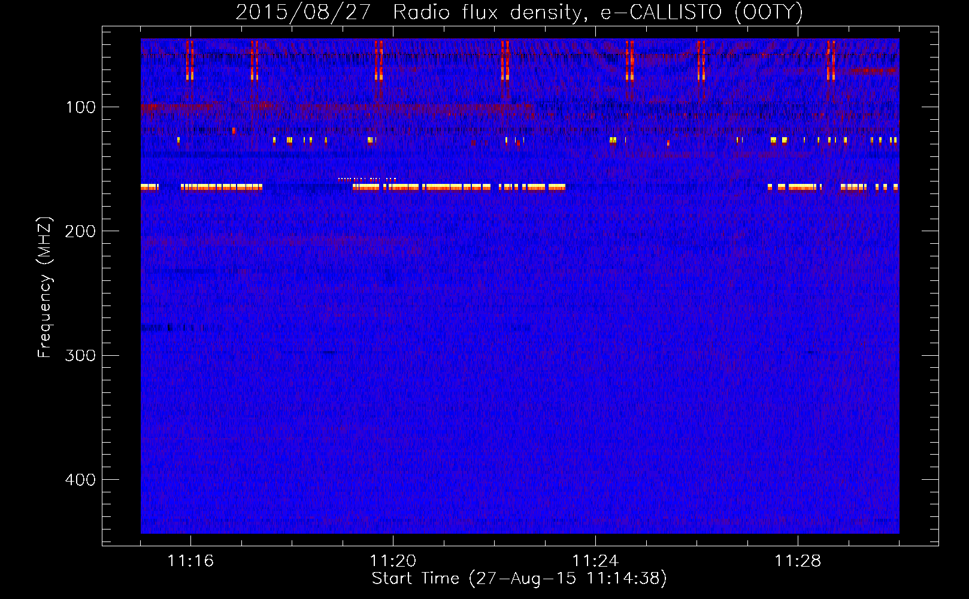
Task: Click the '11:28' time axis label
Action: pos(798,561)
